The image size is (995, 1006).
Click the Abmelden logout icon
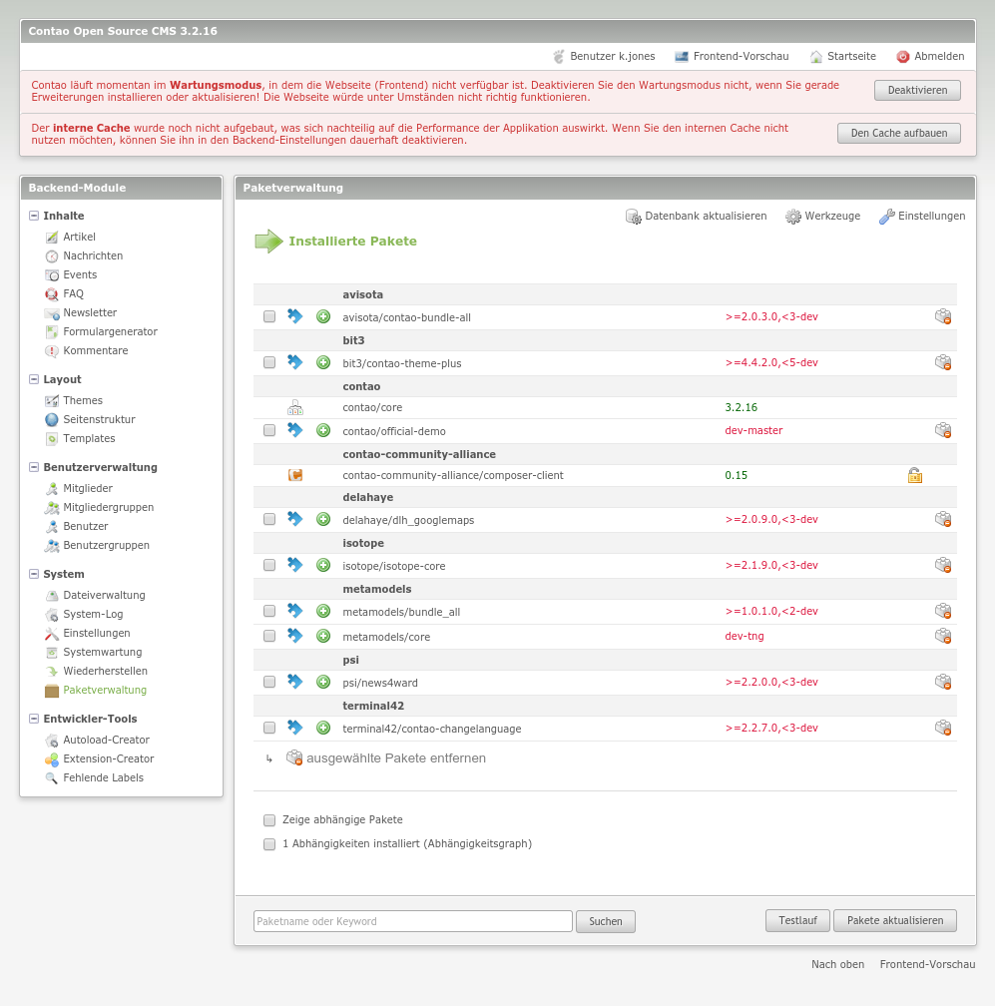[x=902, y=57]
